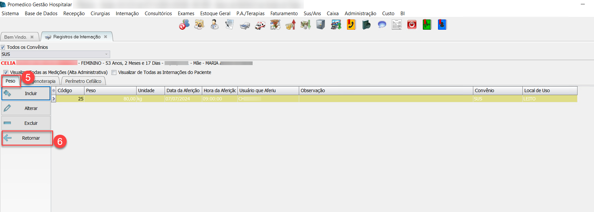Click the red power button icon
Screen dimensions: 594x212
tap(412, 25)
